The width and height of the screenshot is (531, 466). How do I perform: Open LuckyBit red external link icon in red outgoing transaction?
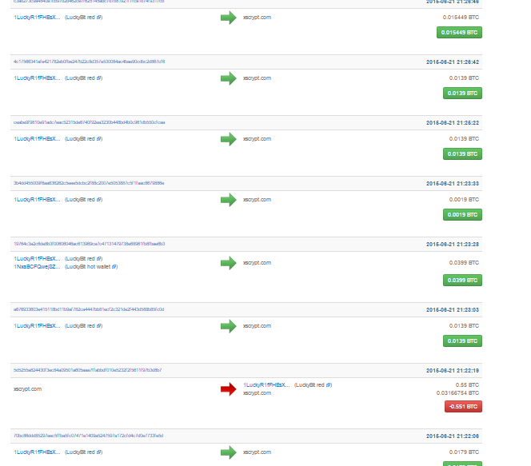point(329,385)
